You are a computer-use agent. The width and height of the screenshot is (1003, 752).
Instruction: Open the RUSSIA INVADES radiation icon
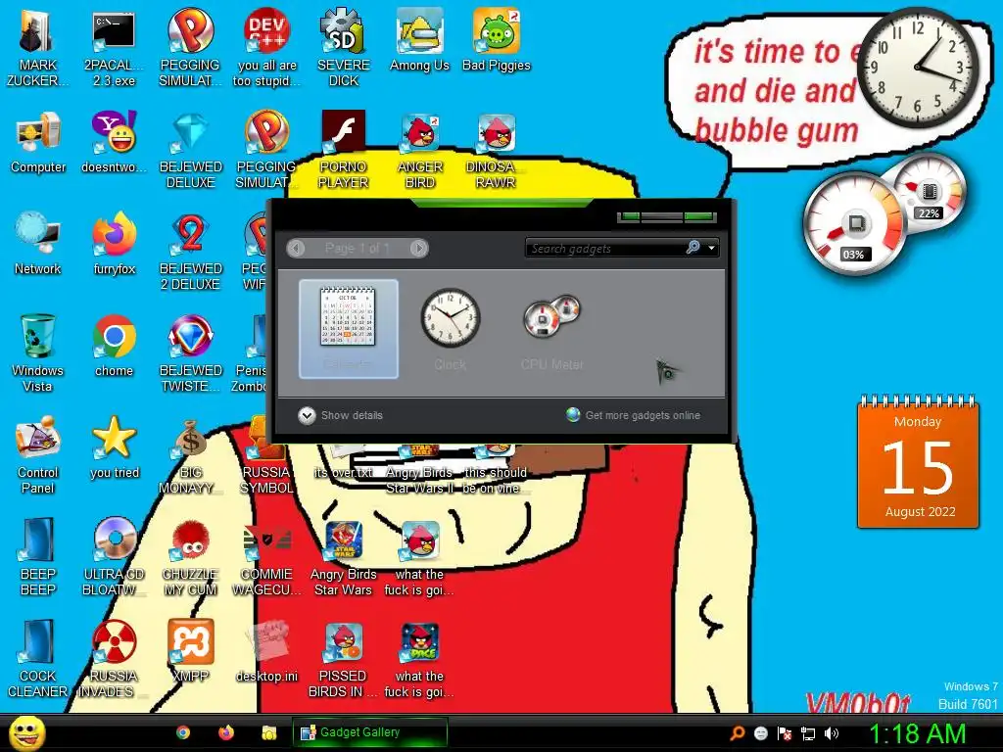[114, 659]
